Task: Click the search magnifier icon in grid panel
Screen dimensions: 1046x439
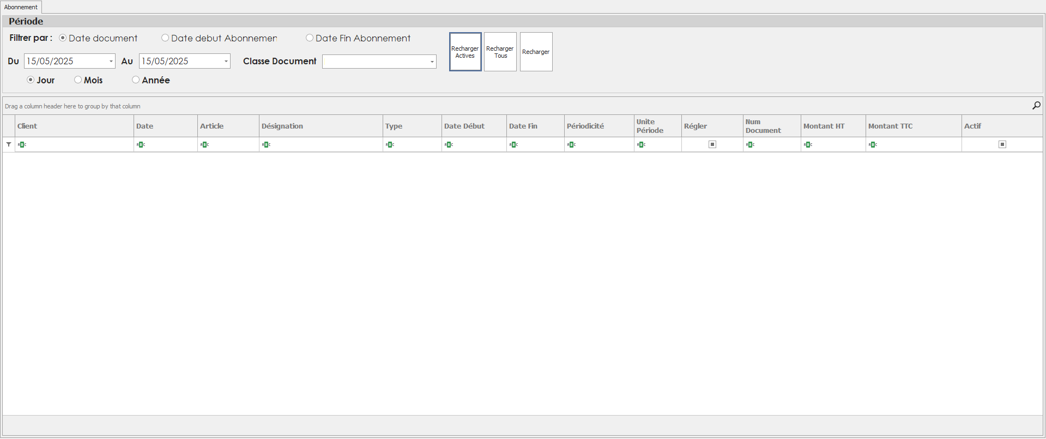Action: coord(1036,106)
